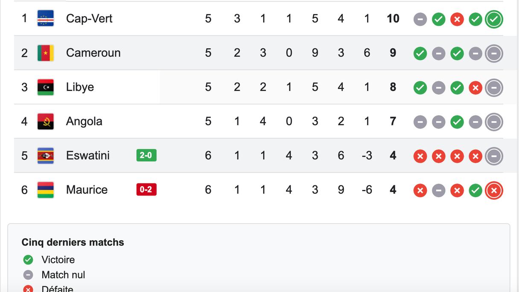Click the Maurice 0-2 score badge
The height and width of the screenshot is (292, 519).
[146, 190]
